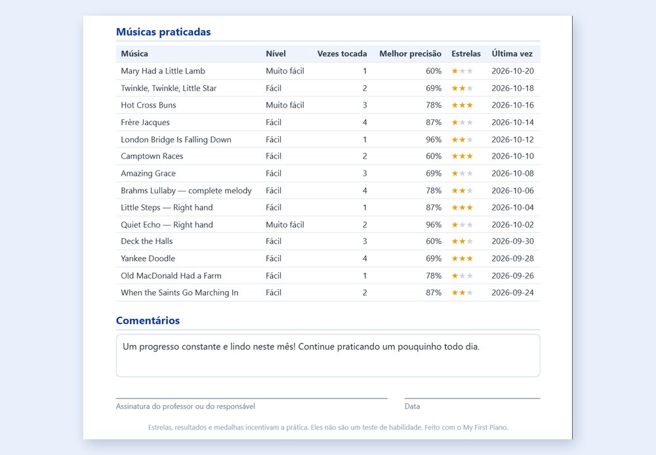The height and width of the screenshot is (455, 656).
Task: Click the footer note mentioning My First Piano
Action: (328, 427)
